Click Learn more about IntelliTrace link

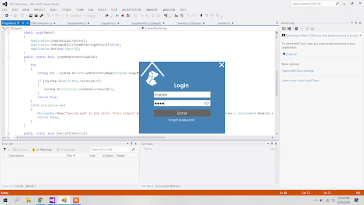300,80
